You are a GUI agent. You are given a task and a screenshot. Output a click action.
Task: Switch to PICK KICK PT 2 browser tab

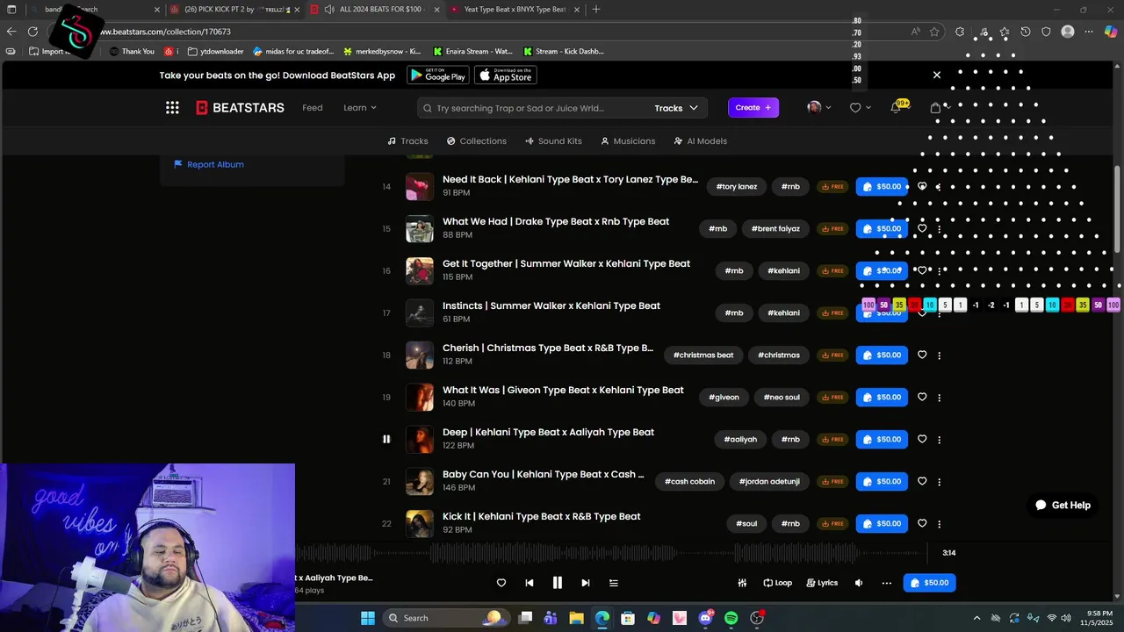point(233,10)
